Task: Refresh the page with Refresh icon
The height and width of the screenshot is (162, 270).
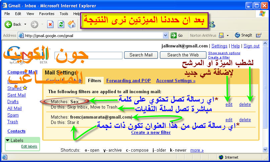Action: (61, 24)
